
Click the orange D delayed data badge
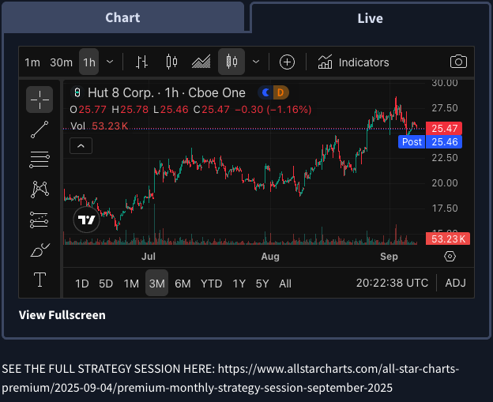281,92
